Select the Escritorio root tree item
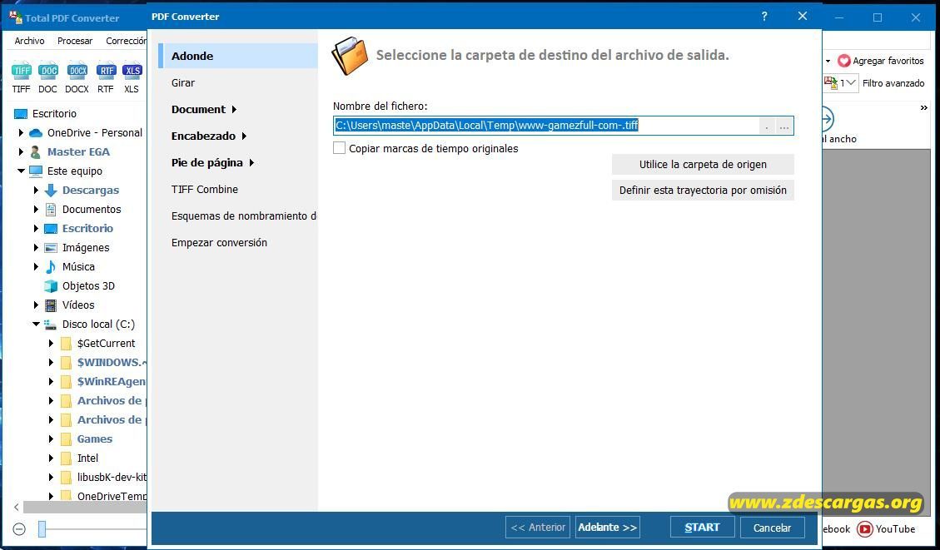940x550 pixels. pos(55,114)
